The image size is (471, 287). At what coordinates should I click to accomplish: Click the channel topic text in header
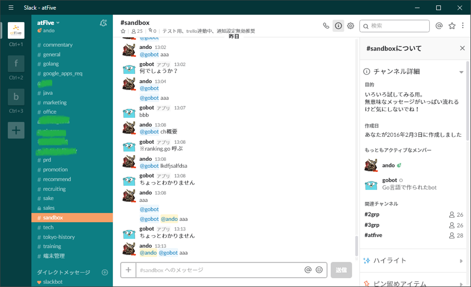[x=209, y=31]
